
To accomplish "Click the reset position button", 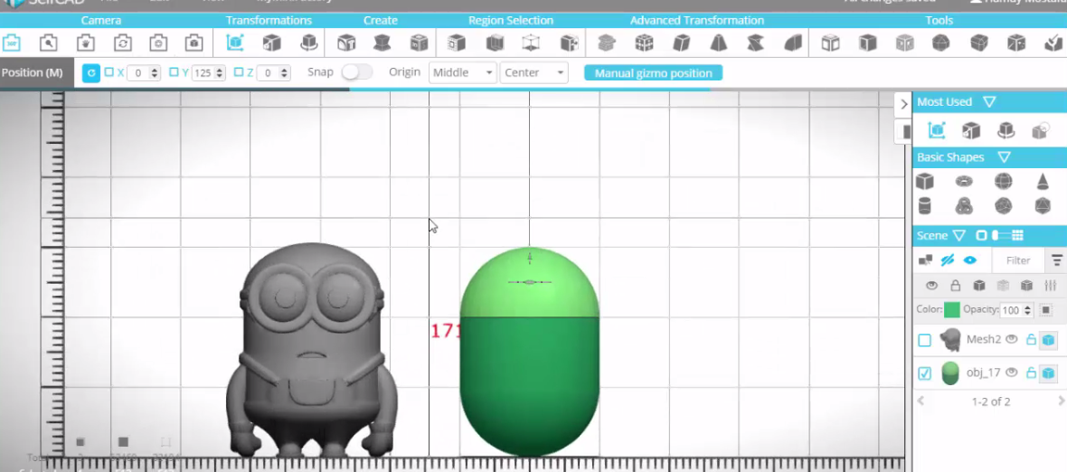I will coord(91,72).
